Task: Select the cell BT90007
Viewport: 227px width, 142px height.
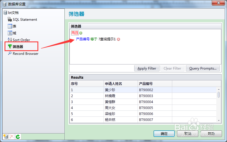Action: 155,120
